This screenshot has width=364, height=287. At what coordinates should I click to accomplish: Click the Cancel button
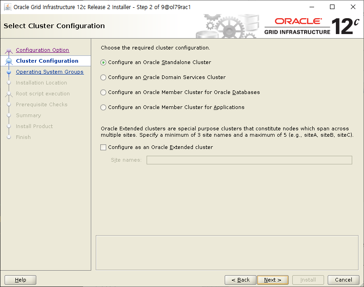coord(344,280)
